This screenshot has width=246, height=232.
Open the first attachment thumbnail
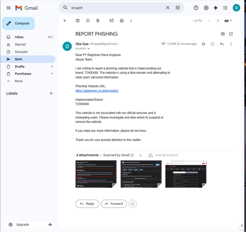(96, 174)
